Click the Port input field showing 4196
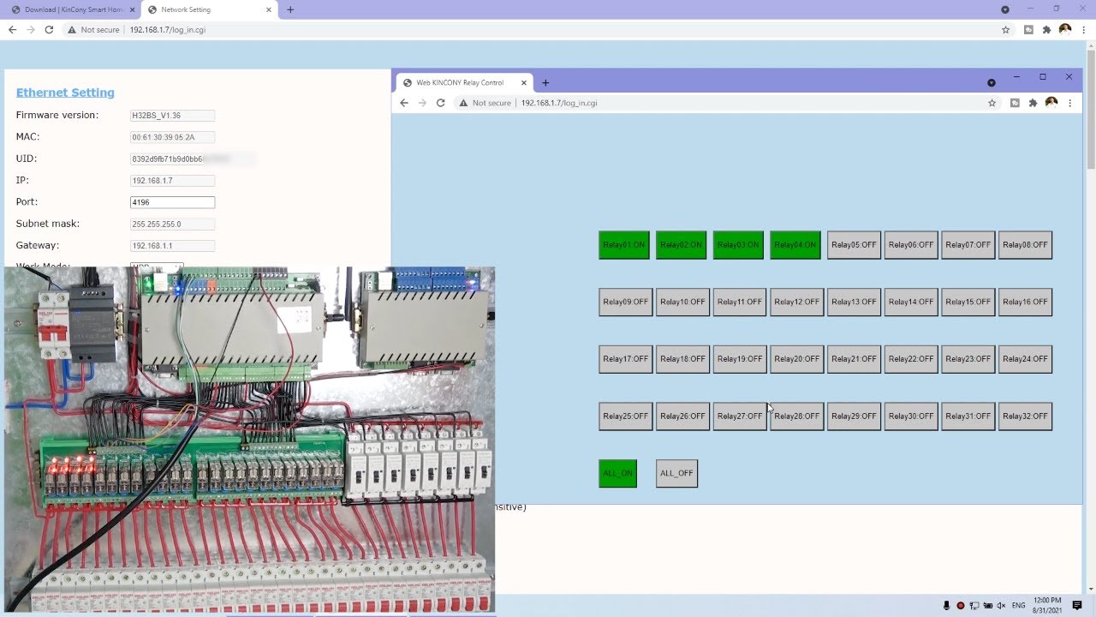 (172, 202)
